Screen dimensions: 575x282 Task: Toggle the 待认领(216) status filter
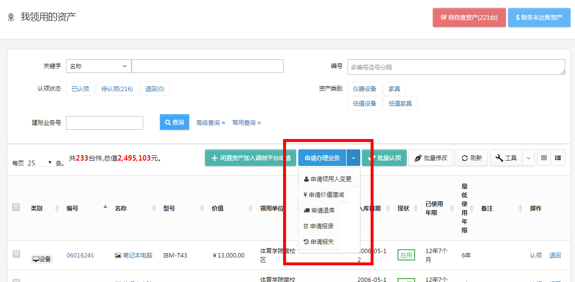pyautogui.click(x=117, y=89)
